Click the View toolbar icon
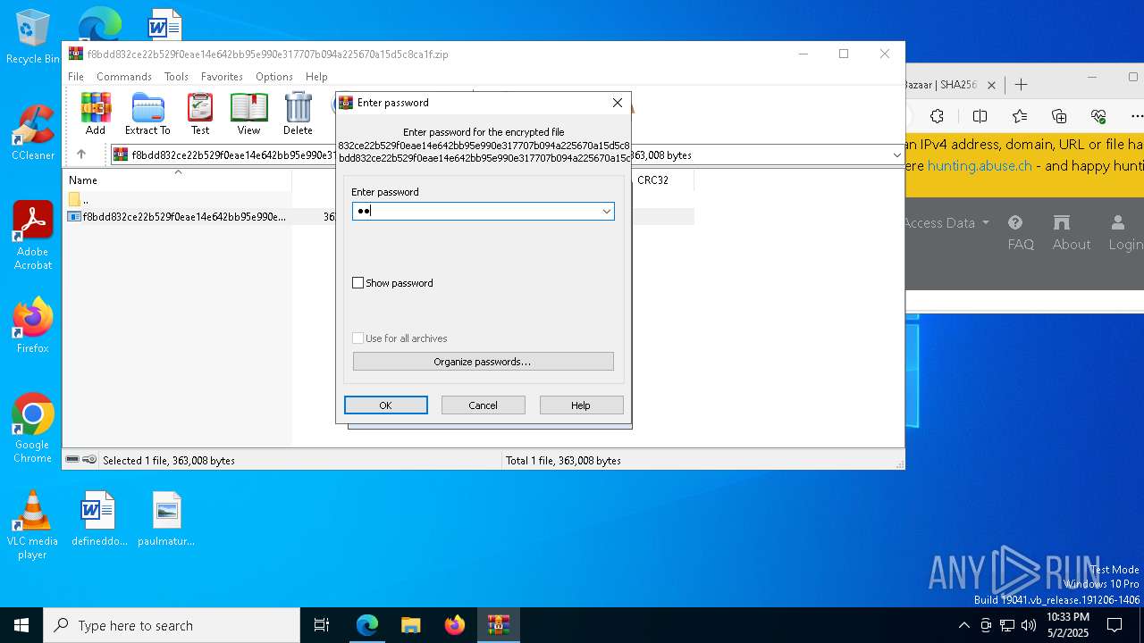This screenshot has height=643, width=1144. [248, 113]
